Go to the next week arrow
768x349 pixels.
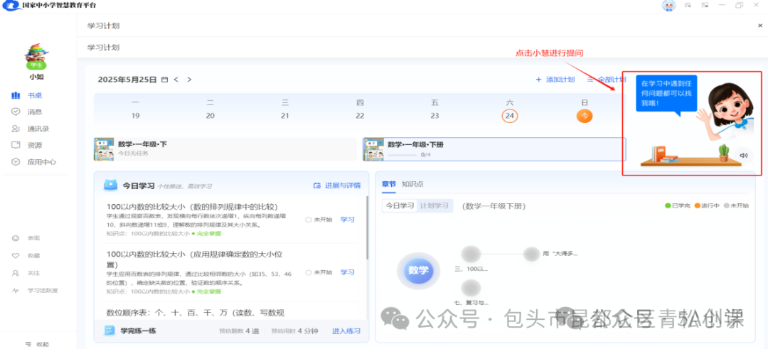189,80
